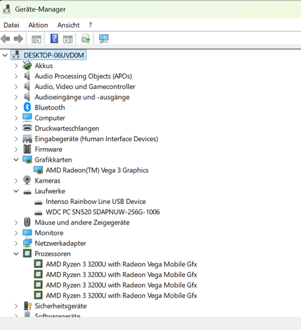Select the Monitore category label

pos(49,233)
